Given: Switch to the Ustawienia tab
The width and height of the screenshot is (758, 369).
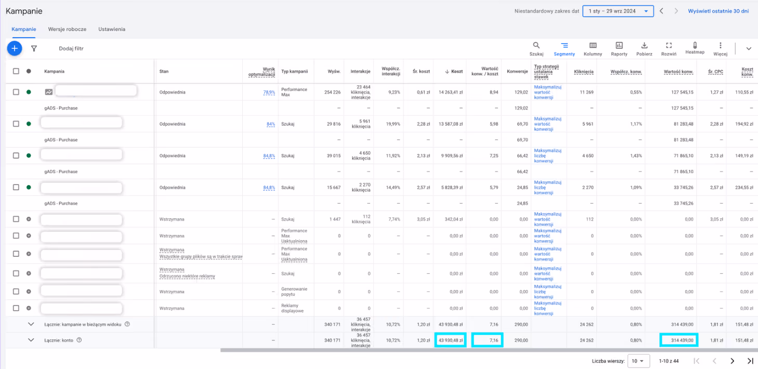Looking at the screenshot, I should tap(112, 30).
